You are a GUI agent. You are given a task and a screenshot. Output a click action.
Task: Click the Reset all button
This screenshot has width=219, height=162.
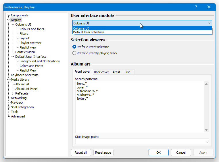[x=81, y=153]
